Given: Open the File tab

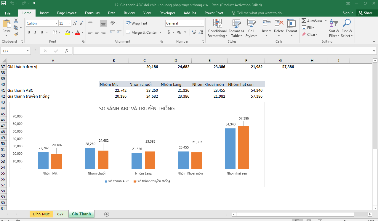Looking at the screenshot, I should point(8,13).
